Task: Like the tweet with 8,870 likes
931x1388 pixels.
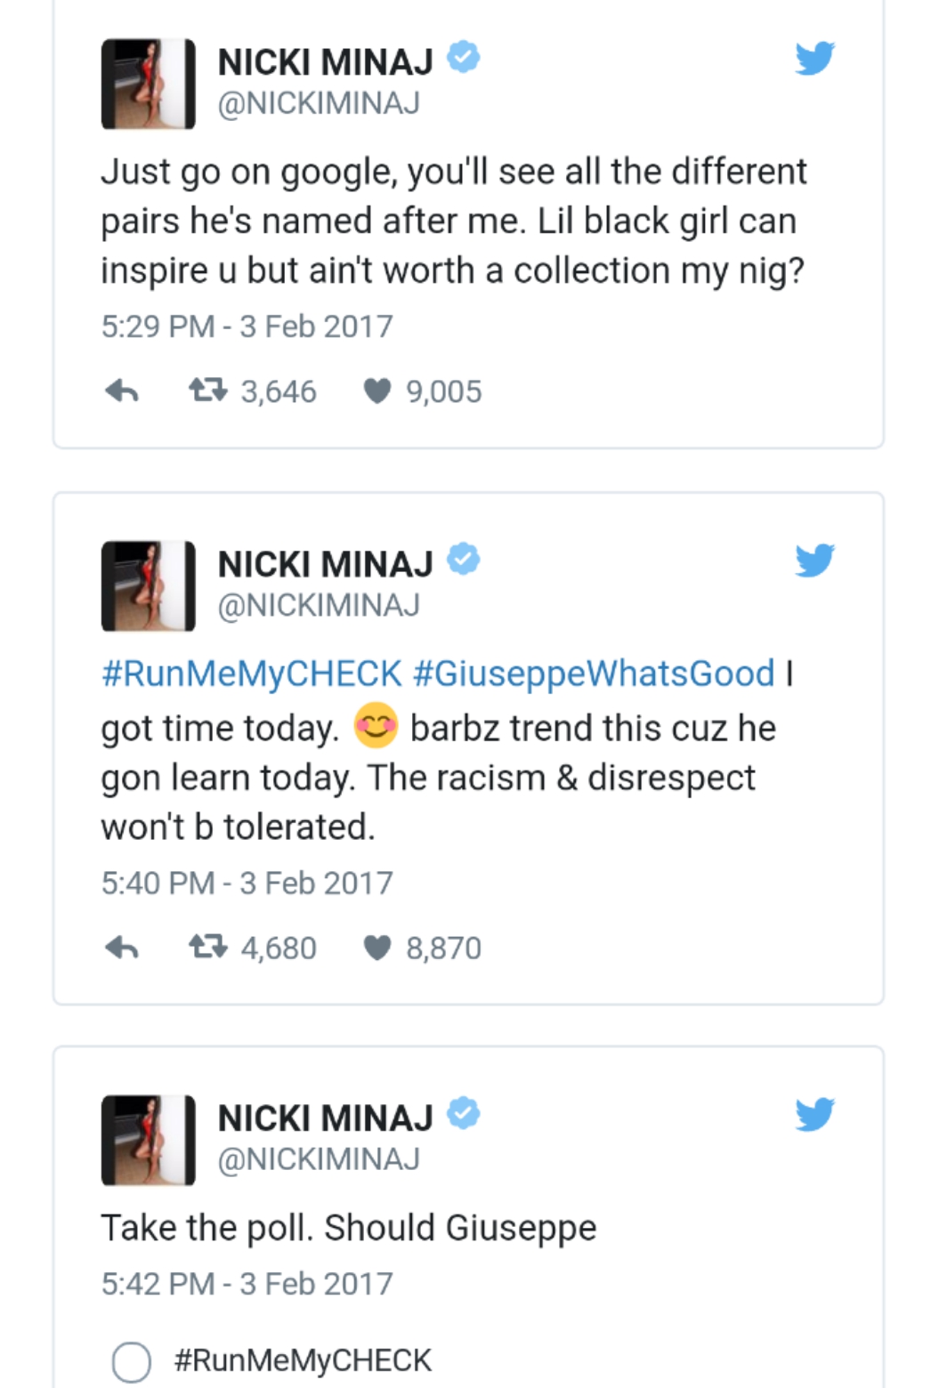Action: pos(377,948)
